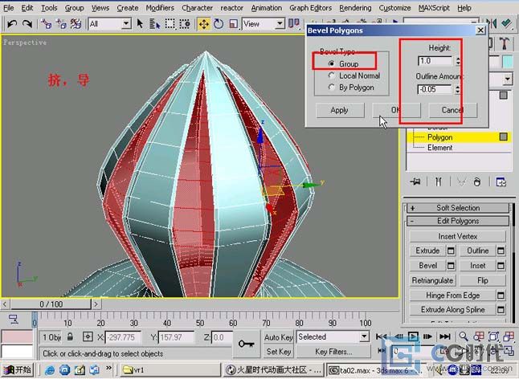Activate the Select and Rotate tool
This screenshot has width=519, height=379.
pyautogui.click(x=219, y=24)
